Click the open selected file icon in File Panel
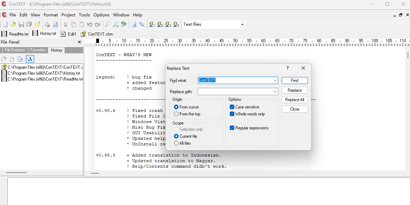 (3, 59)
